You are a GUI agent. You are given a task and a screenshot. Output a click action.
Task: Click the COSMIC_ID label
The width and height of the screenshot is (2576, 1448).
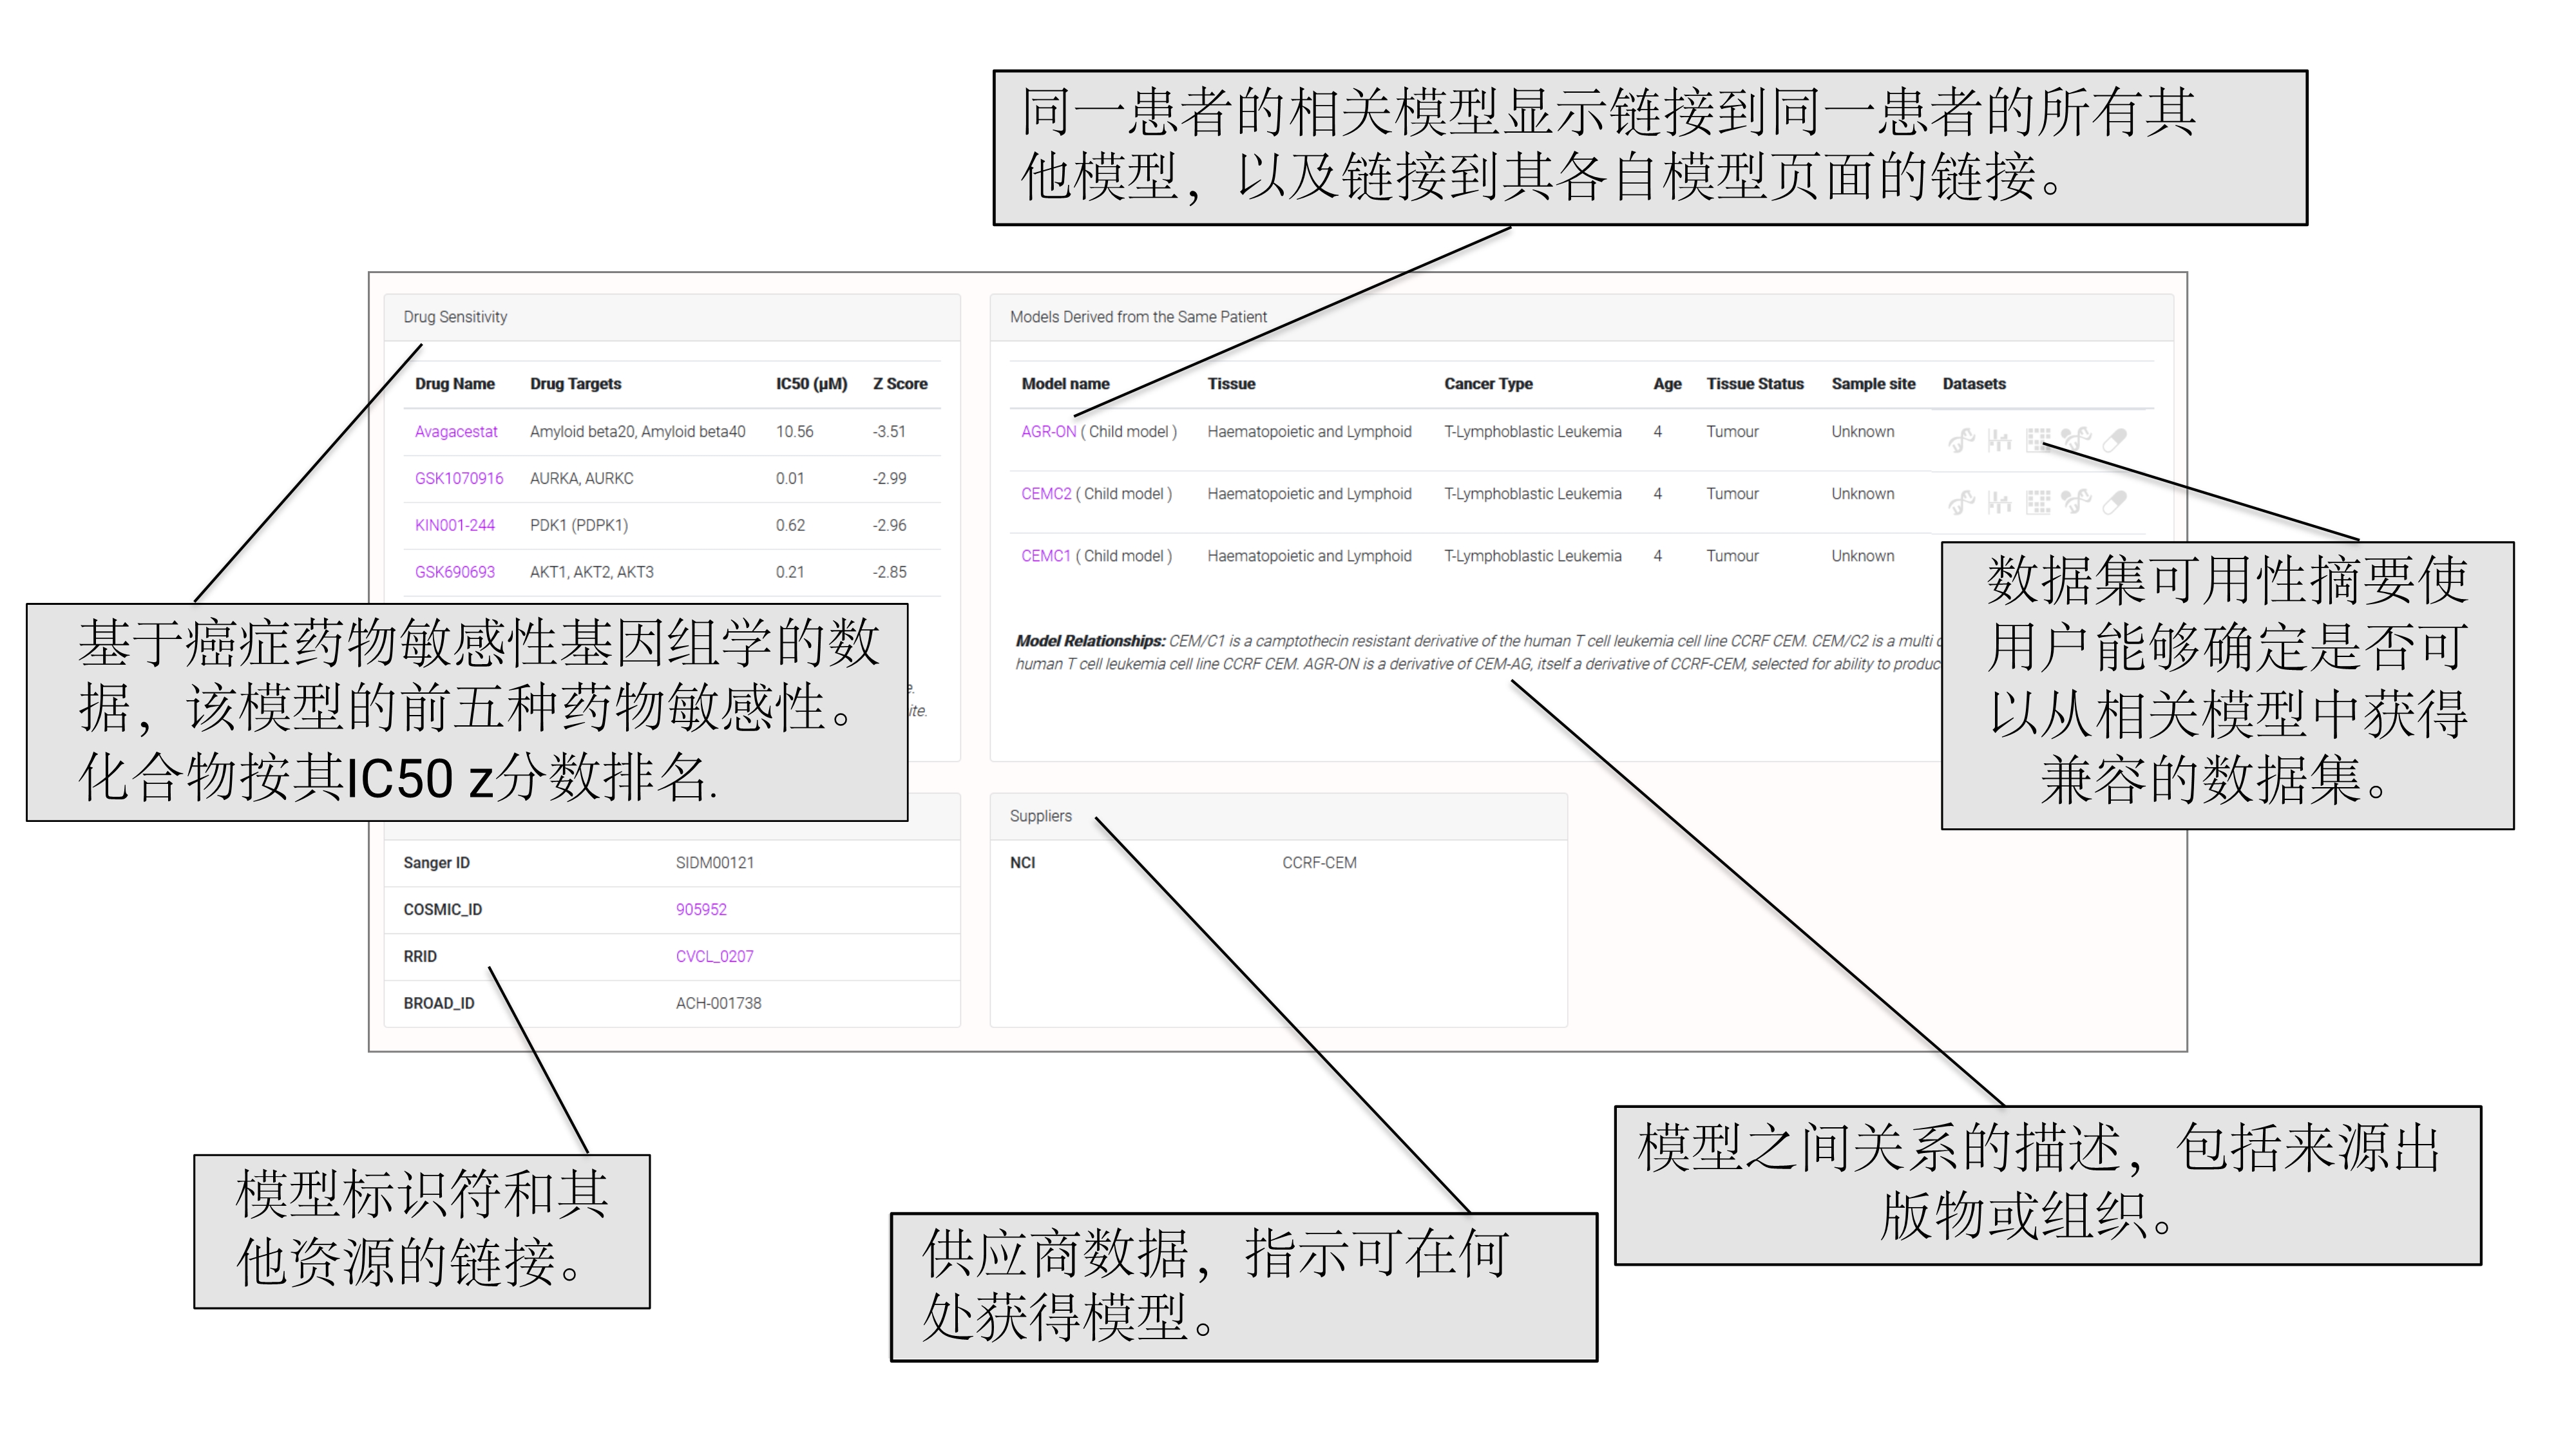[x=442, y=910]
